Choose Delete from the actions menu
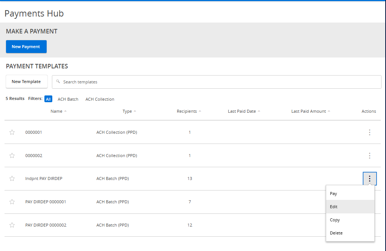The height and width of the screenshot is (251, 386). 336,233
